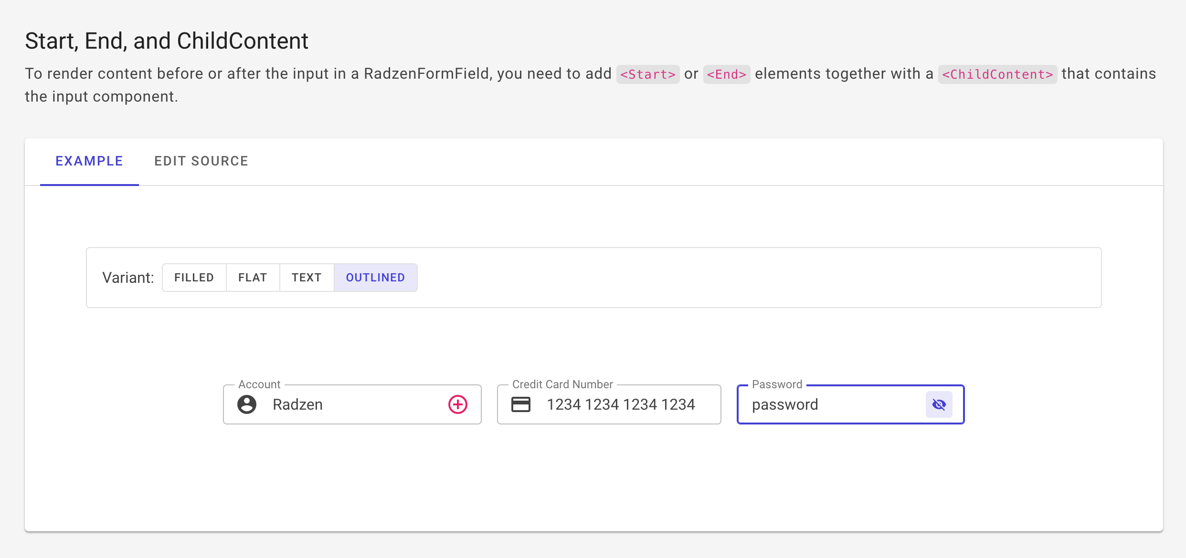Select the Filled variant option

tap(194, 278)
